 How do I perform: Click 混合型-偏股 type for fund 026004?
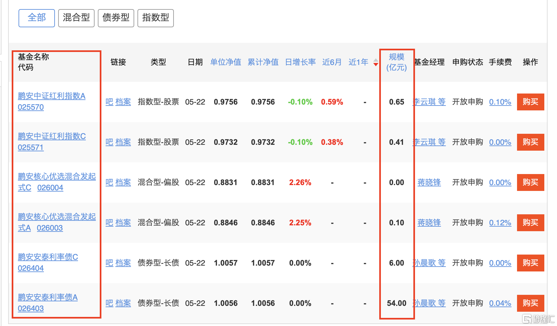[159, 182]
